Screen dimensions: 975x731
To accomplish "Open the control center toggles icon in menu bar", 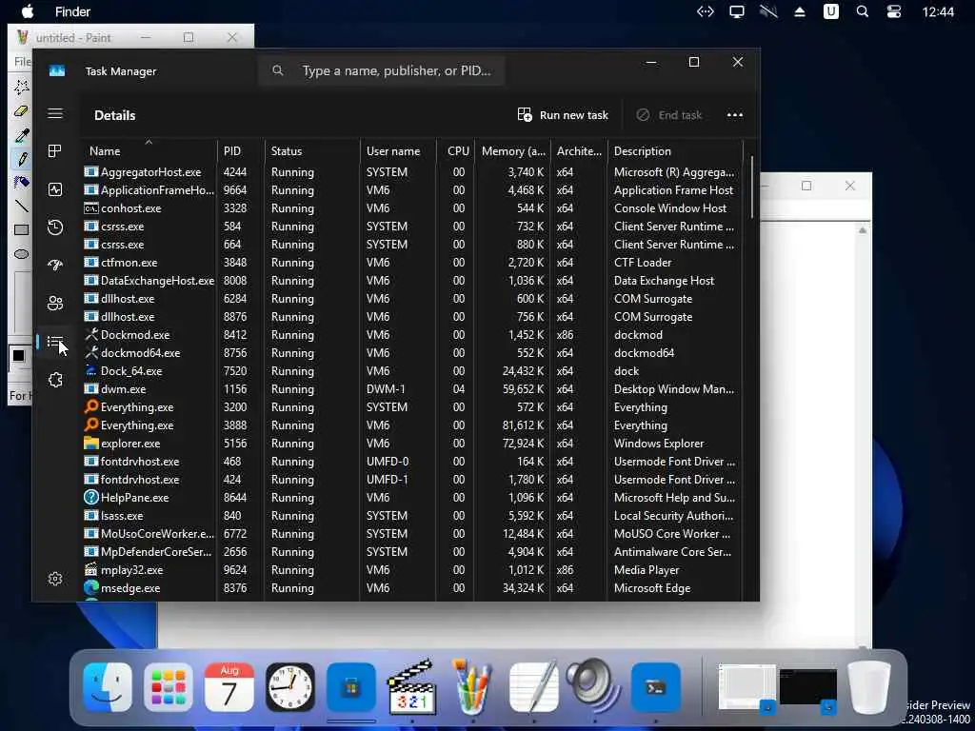I will pyautogui.click(x=894, y=11).
